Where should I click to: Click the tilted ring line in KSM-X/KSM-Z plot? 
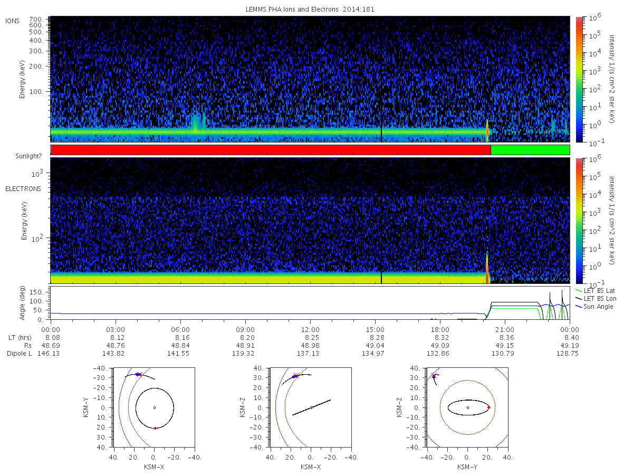coord(312,407)
